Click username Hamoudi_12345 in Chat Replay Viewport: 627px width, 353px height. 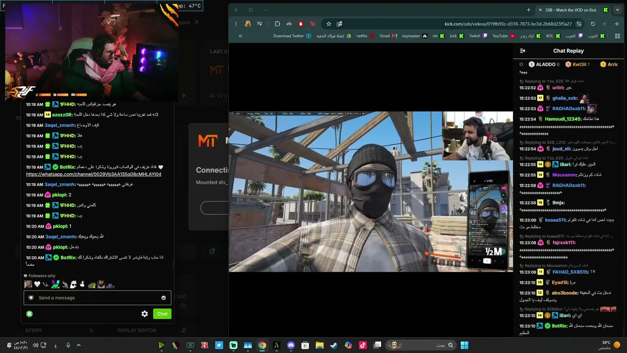coord(563,119)
